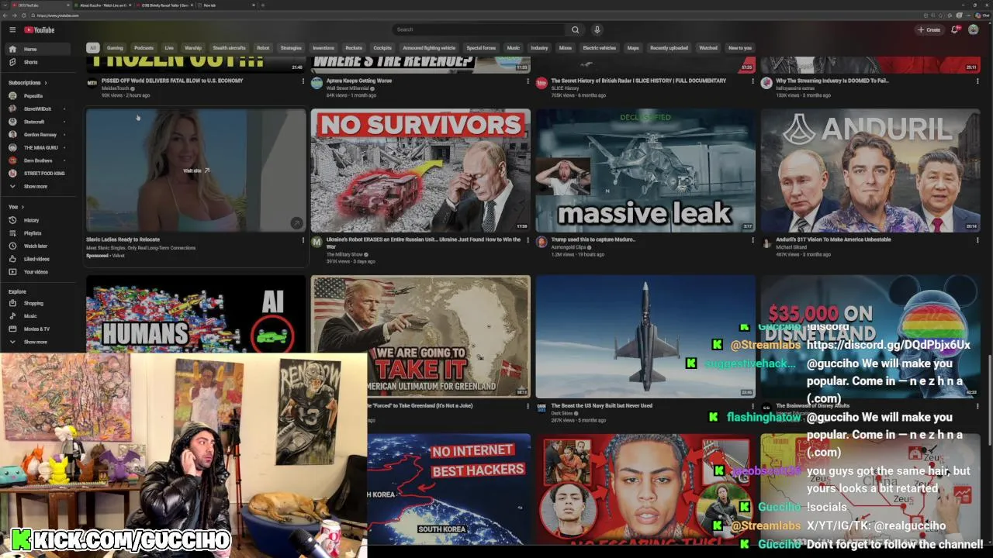
Task: Open the You section chevron
Action: [22, 207]
